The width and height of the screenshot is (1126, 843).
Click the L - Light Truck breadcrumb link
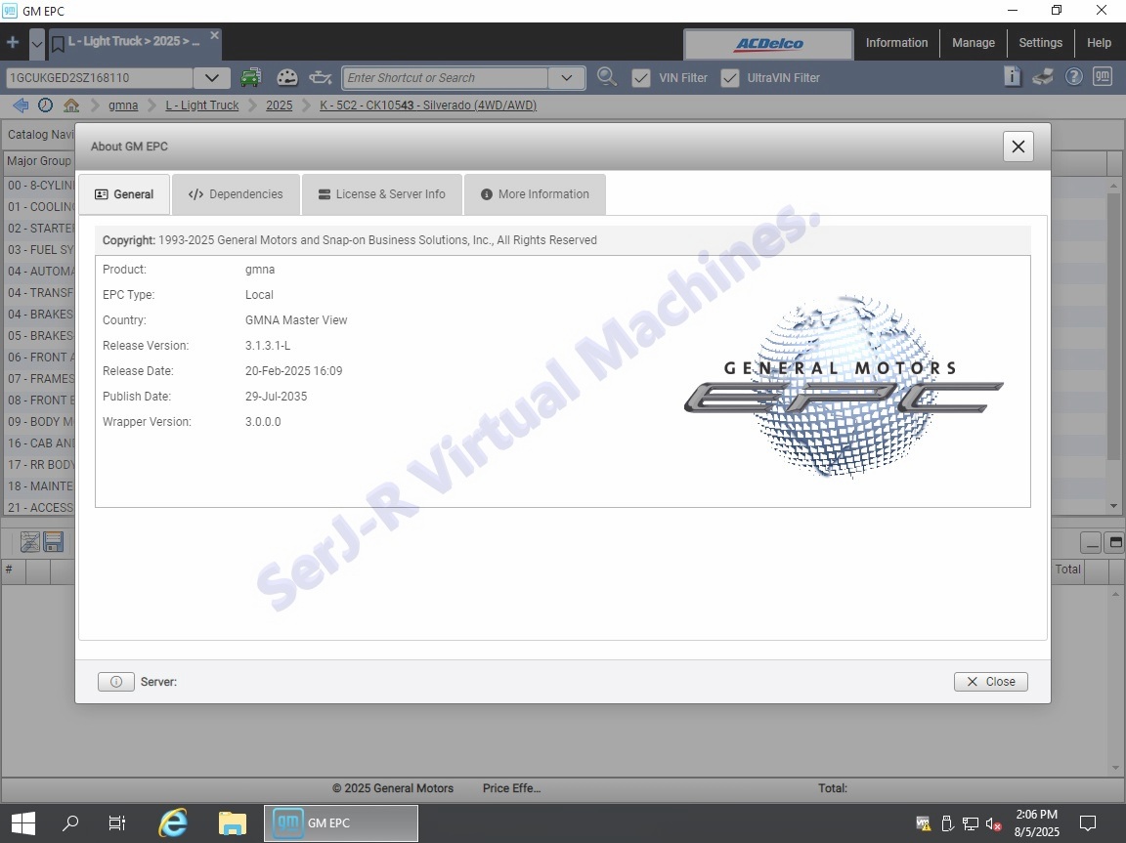201,105
